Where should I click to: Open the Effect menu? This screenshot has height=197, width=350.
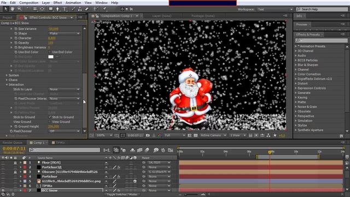(x=57, y=3)
